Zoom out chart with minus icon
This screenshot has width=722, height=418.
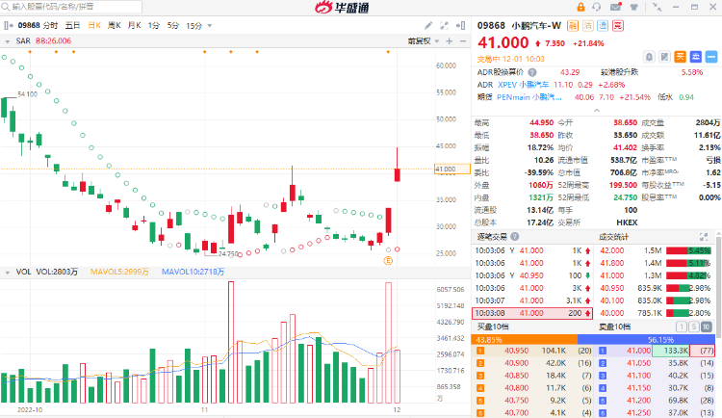463,41
